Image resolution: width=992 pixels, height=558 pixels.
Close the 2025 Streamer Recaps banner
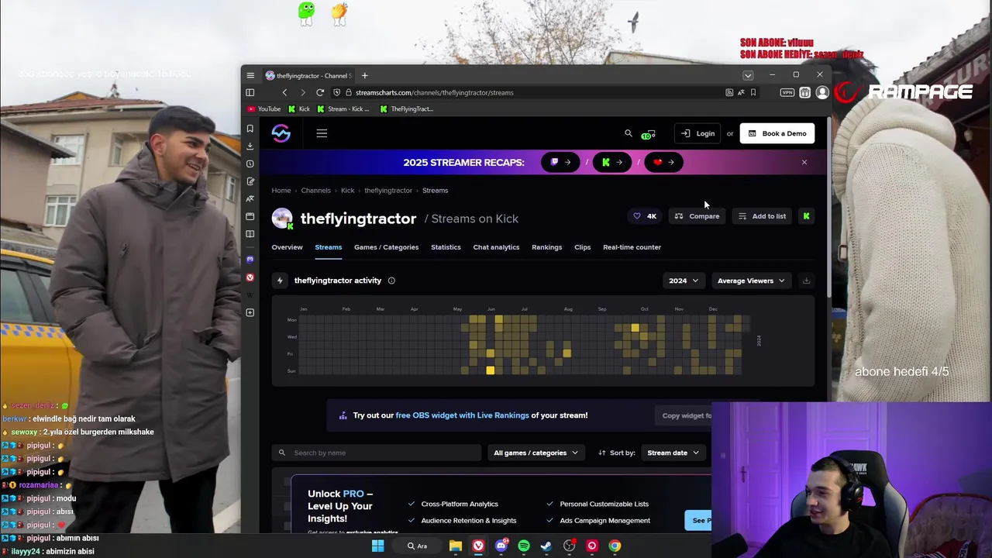tap(804, 162)
